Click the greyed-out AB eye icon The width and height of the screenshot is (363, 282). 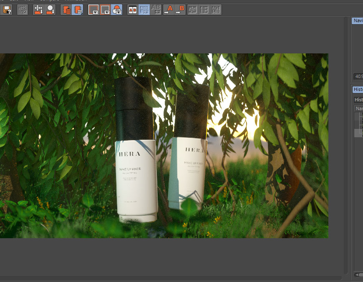156,10
